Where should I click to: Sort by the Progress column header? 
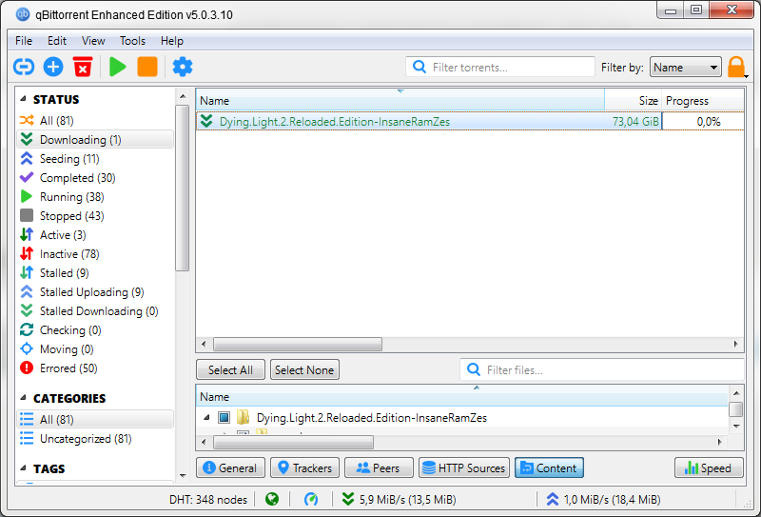703,101
